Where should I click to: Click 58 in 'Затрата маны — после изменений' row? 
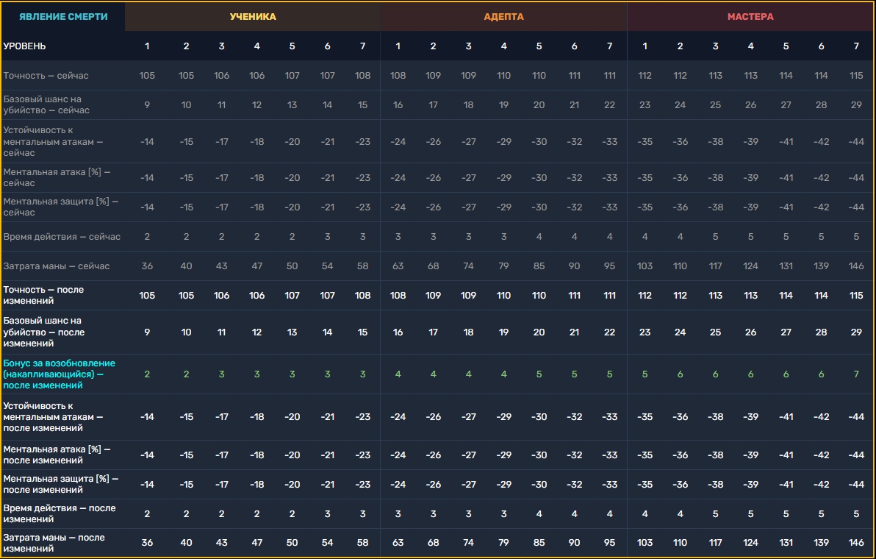[362, 543]
